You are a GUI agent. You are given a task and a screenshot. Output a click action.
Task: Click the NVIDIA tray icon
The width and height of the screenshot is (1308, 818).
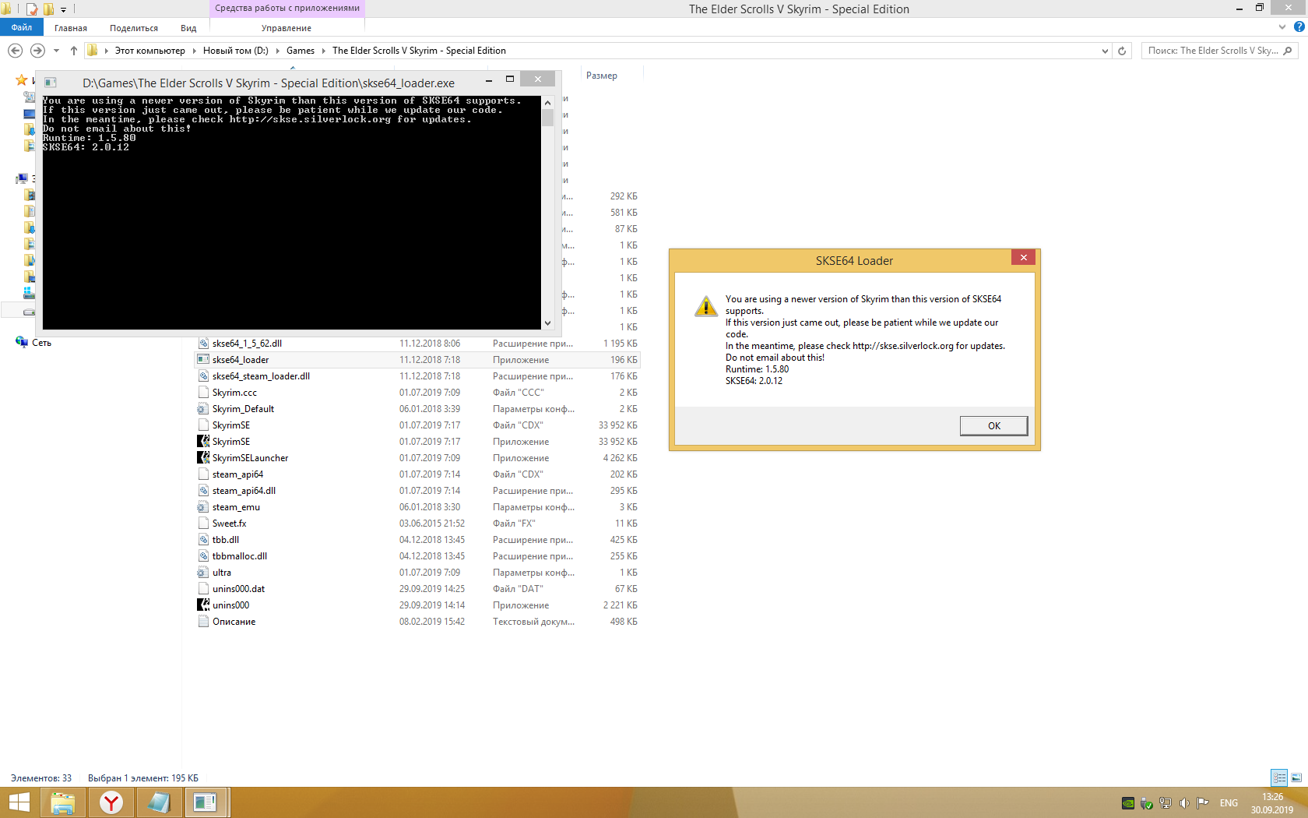(x=1127, y=803)
